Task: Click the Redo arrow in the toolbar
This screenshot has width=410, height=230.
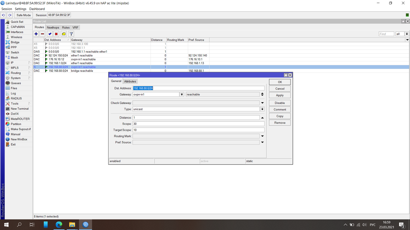Action: tap(10, 15)
